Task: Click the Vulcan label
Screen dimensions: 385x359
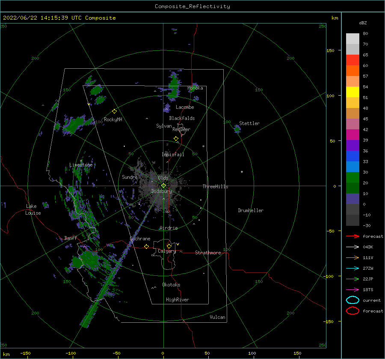Action: coord(217,317)
